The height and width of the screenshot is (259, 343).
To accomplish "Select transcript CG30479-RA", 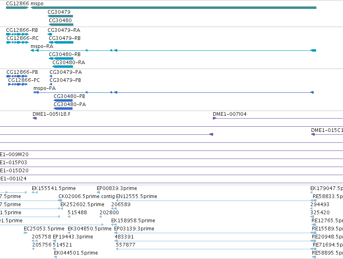I will pos(50,34).
